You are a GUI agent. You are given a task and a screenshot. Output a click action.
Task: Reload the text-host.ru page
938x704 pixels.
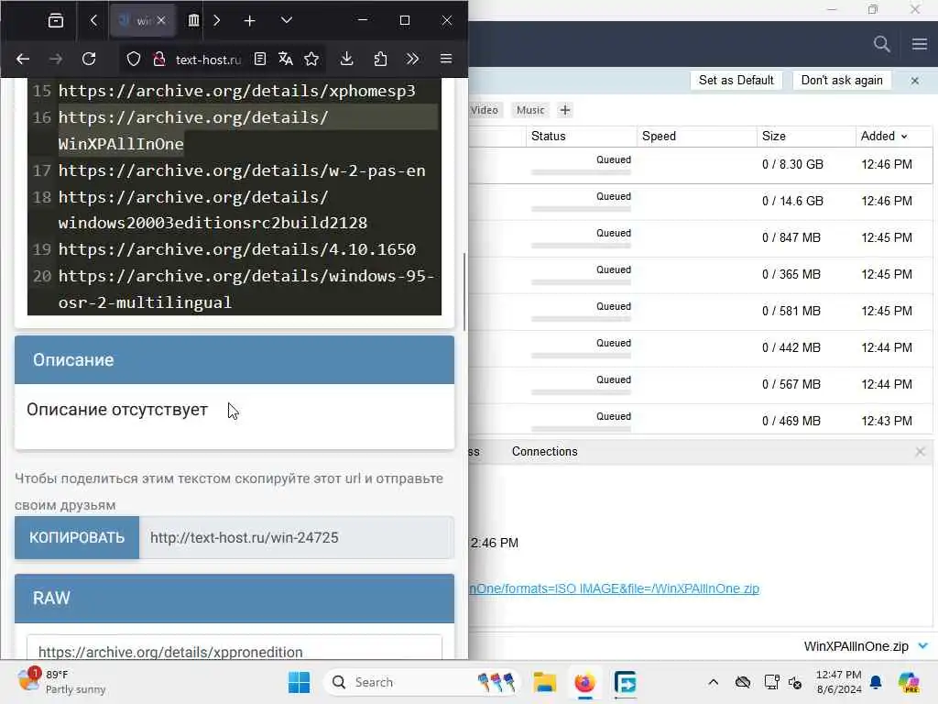coord(89,59)
